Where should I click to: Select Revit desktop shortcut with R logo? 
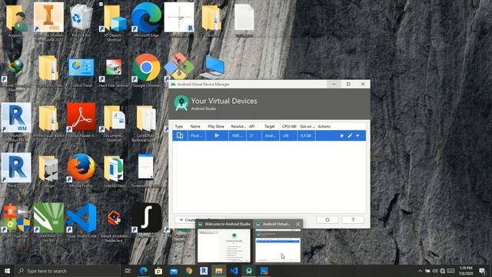tap(16, 171)
